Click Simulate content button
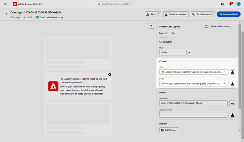The image size is (244, 142). [x=203, y=14]
